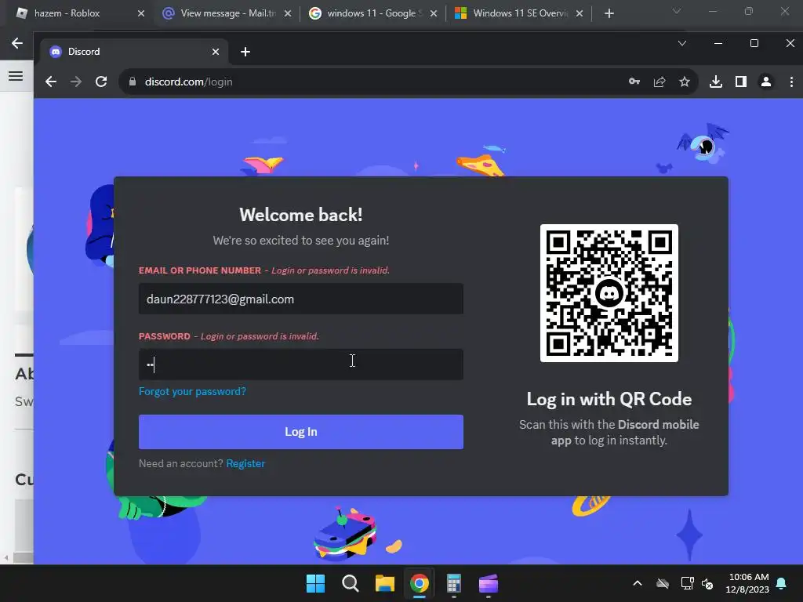Open clock and date 10:06 AM
The width and height of the screenshot is (803, 602).
click(x=747, y=583)
